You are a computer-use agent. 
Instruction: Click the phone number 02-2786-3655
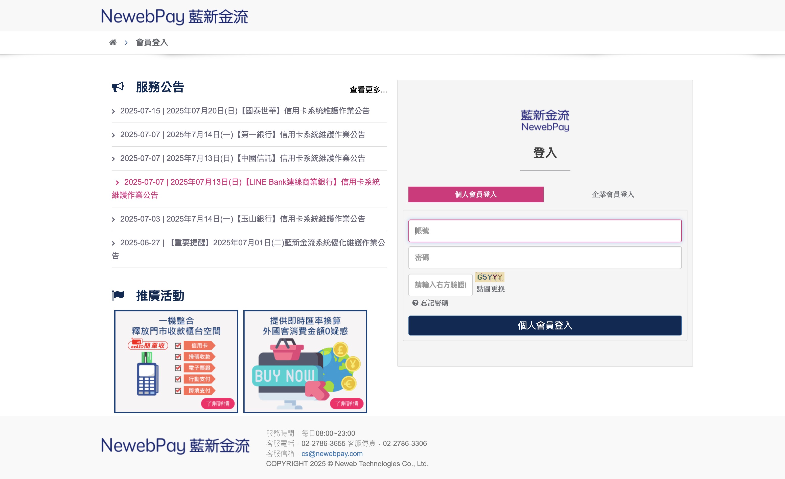click(323, 443)
